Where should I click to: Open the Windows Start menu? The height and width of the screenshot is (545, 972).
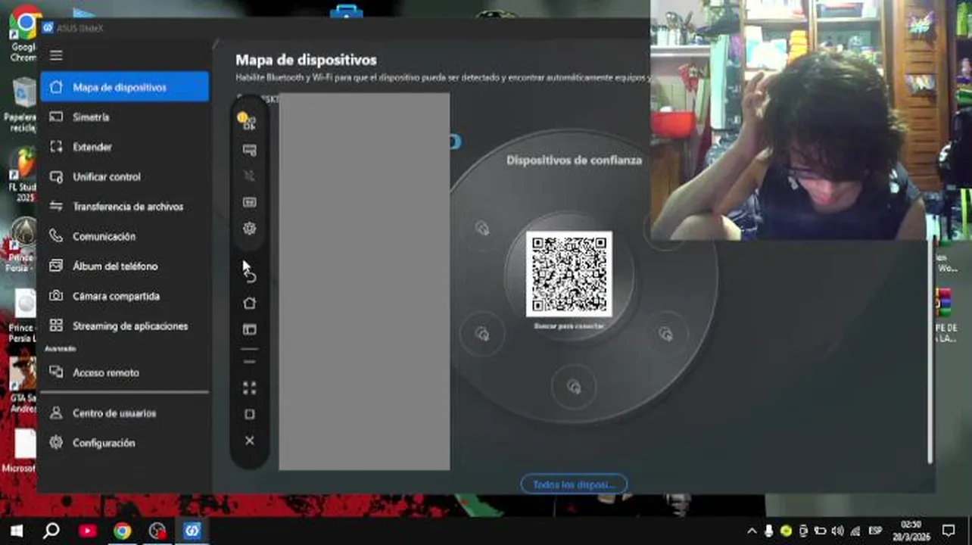16,531
